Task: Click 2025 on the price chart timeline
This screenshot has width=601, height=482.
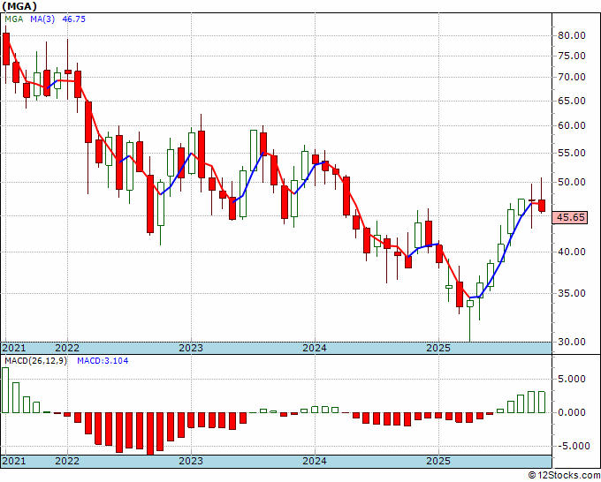Action: tap(438, 348)
